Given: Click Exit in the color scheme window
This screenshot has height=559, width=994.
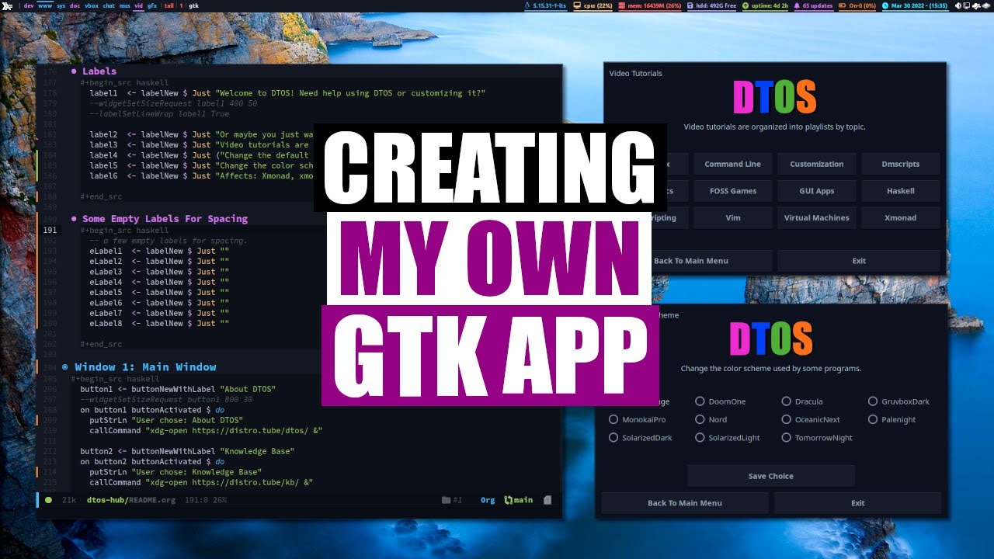Looking at the screenshot, I should coord(858,503).
